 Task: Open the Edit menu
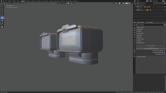pos(6,1)
